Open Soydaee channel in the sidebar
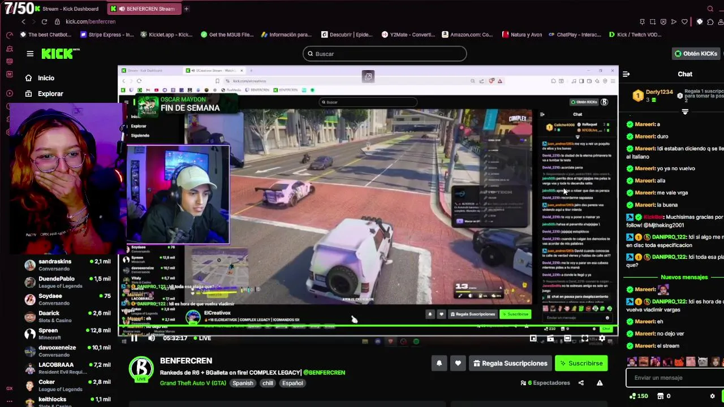724x407 pixels. click(67, 299)
